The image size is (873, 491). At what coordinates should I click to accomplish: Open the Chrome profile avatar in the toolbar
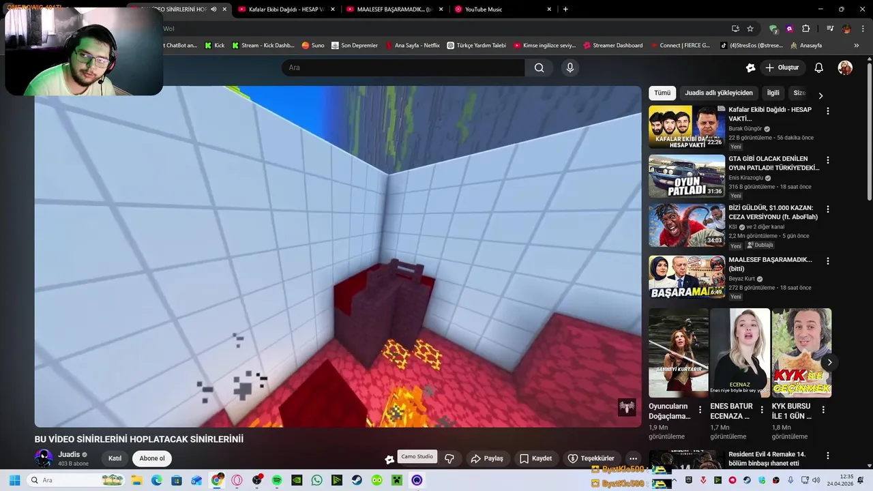[x=846, y=29]
